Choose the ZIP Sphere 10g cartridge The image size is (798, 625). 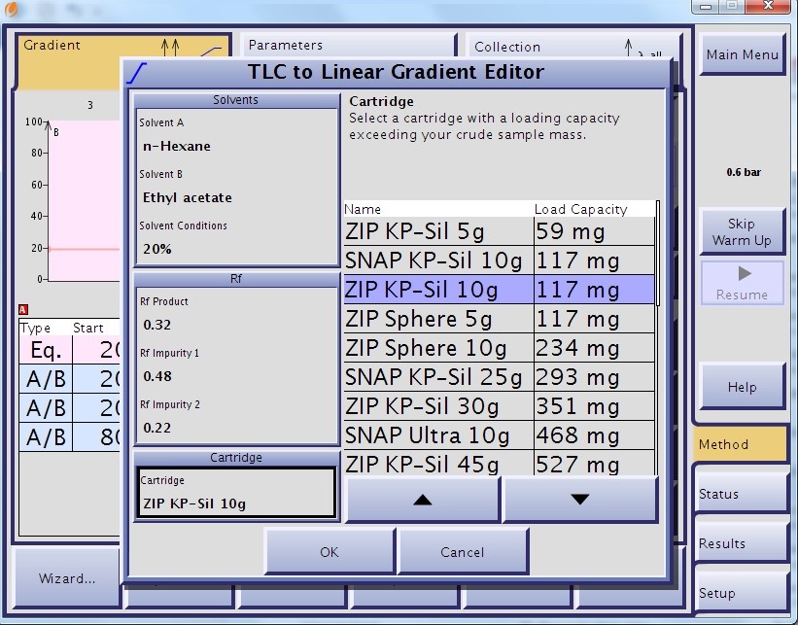pos(499,348)
